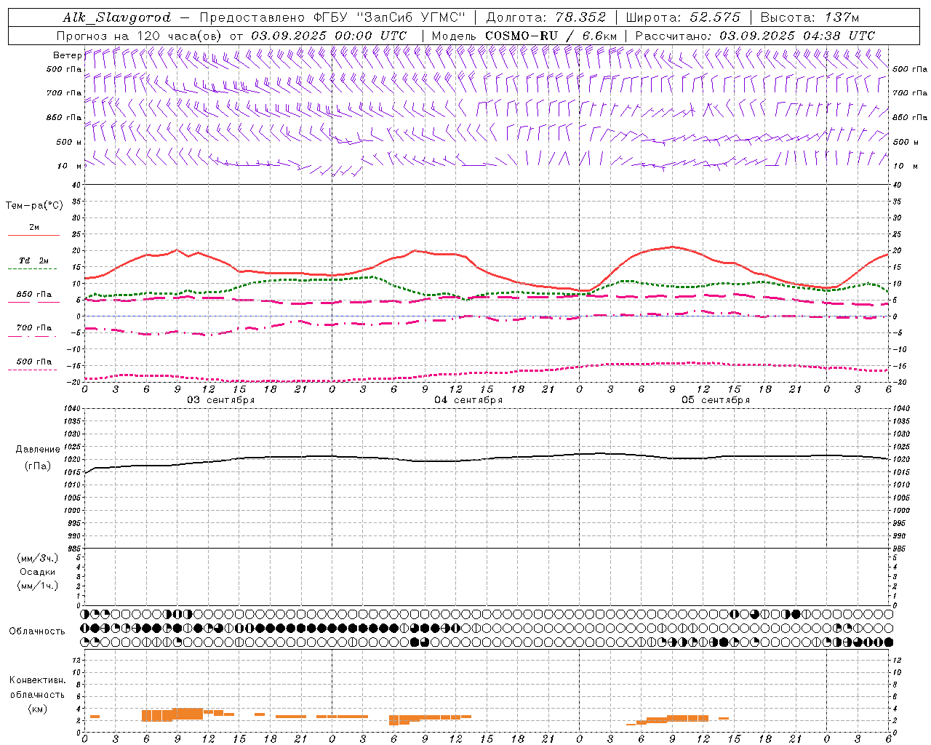This screenshot has height=745, width=931.
Task: Click the left 10 м wind level label
Action: 71,166
